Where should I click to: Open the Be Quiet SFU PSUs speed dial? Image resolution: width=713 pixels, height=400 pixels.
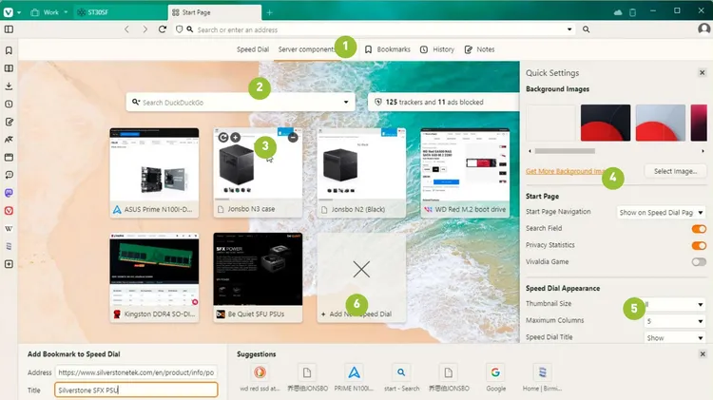pyautogui.click(x=258, y=277)
